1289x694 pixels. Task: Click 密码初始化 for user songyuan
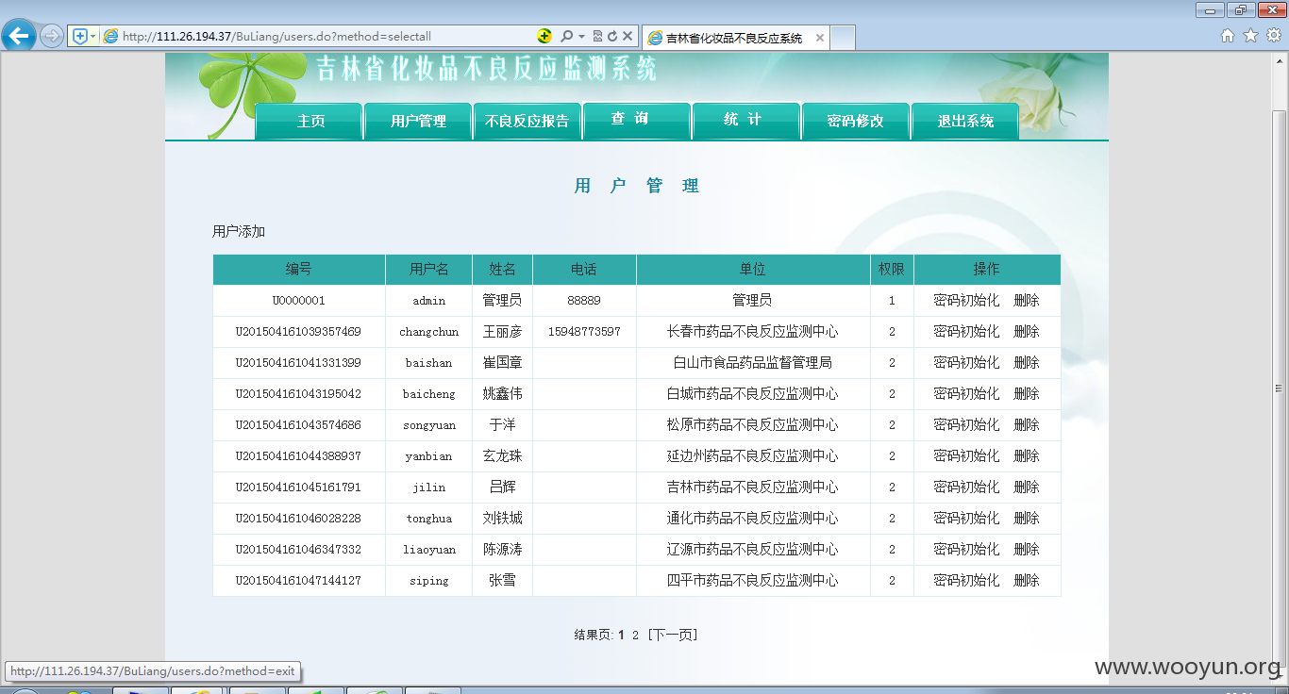tap(966, 425)
